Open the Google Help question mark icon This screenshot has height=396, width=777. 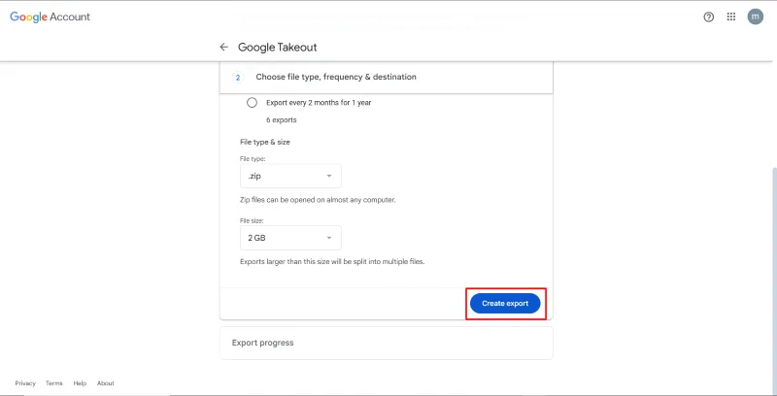tap(709, 16)
